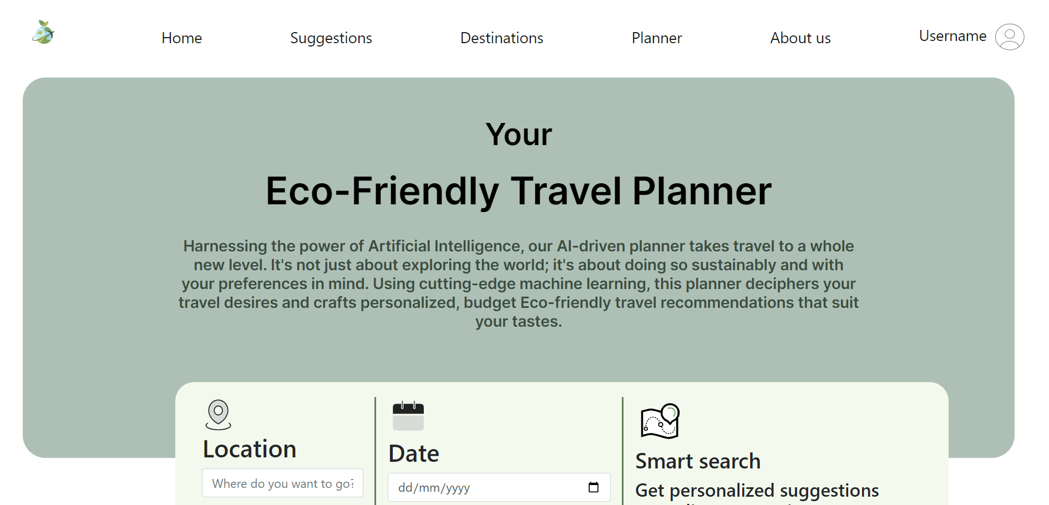Go to the Home menu item
Screen dimensions: 1049x505
point(181,38)
